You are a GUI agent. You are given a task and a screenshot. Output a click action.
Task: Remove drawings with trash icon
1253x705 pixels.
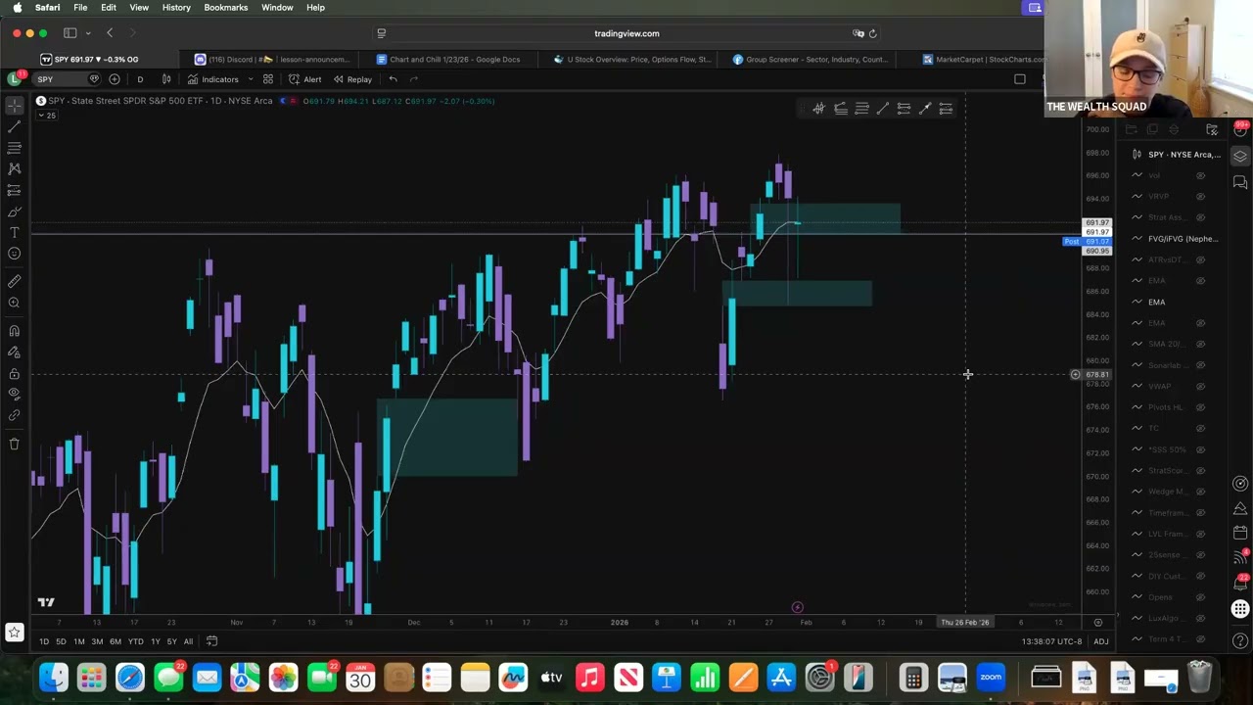click(15, 444)
